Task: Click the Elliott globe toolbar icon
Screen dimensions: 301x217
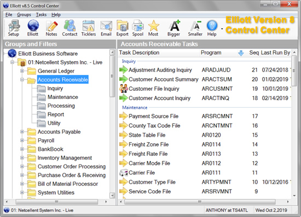Action: 33,28
